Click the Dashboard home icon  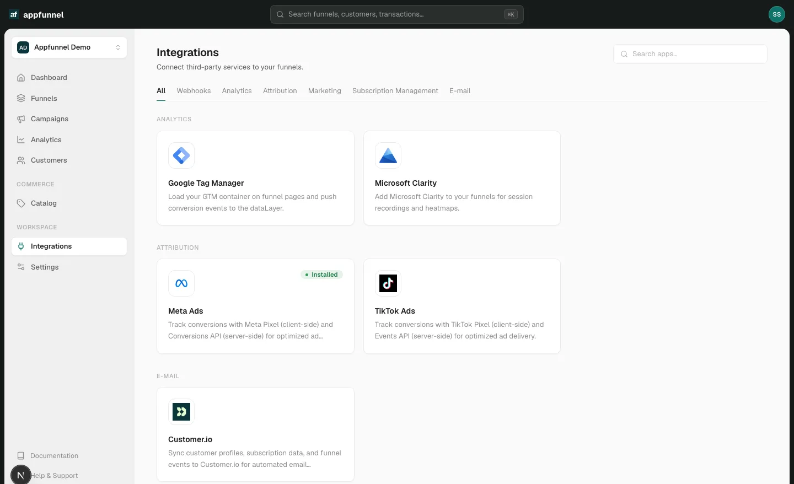point(21,78)
